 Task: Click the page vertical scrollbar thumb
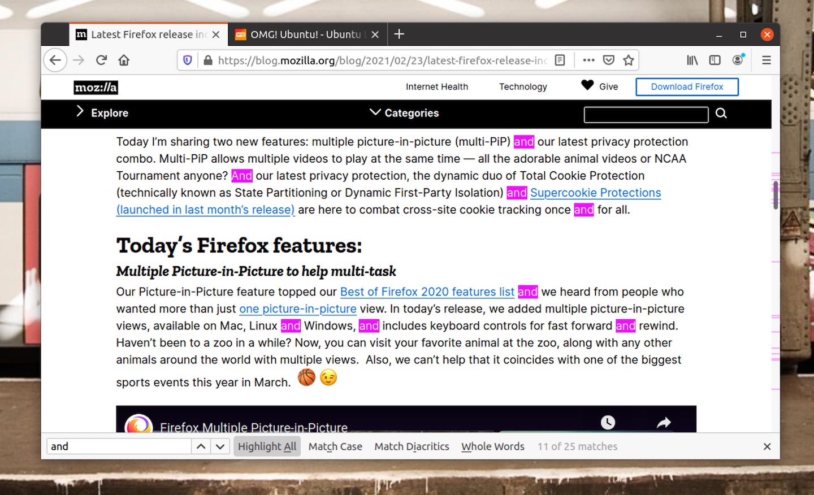pos(776,195)
